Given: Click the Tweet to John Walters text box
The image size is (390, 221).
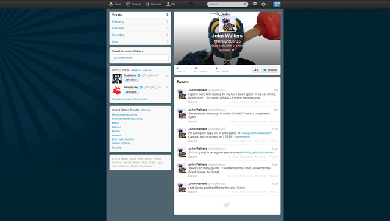Looking at the screenshot, I should click(140, 58).
